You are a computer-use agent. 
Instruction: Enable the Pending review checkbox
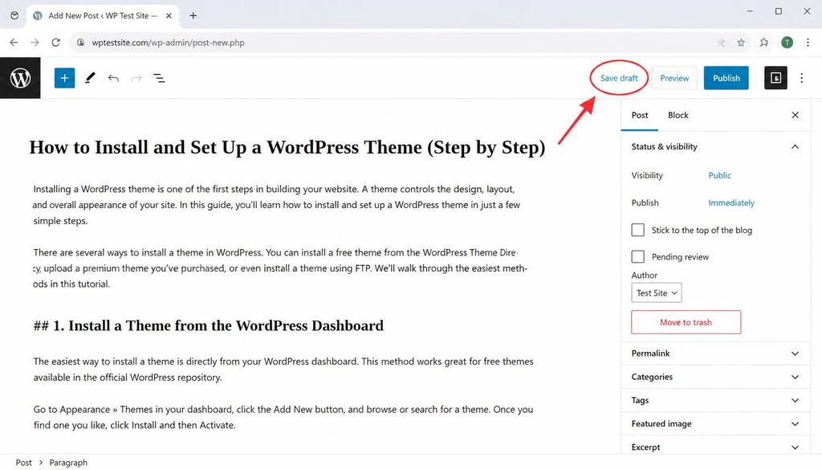tap(637, 256)
